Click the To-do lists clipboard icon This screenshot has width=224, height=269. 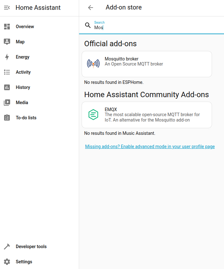[7, 118]
